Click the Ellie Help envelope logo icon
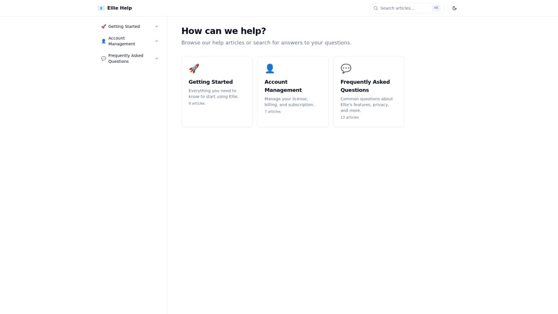The image size is (558, 314). tap(101, 8)
